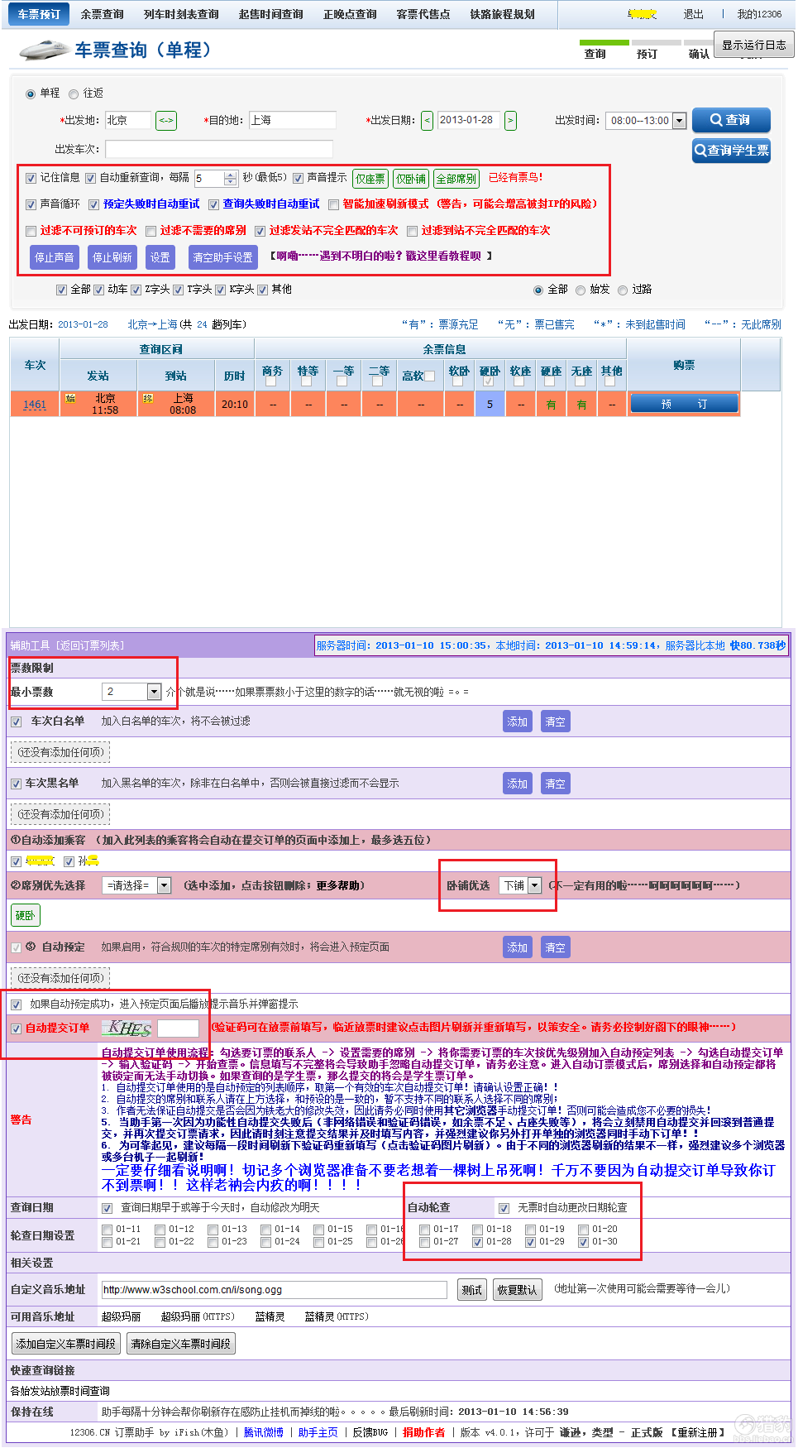Click 仅卧铺 sleeper-only filter button
Screen dimensions: 798x1448
[x=410, y=178]
